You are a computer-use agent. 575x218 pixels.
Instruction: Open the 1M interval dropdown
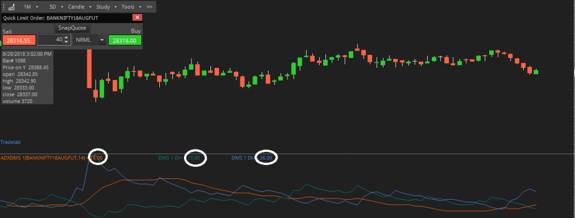click(x=31, y=6)
